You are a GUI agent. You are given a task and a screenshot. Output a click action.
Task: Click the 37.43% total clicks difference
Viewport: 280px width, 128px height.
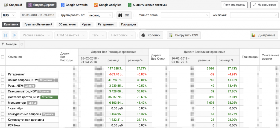(x=232, y=69)
